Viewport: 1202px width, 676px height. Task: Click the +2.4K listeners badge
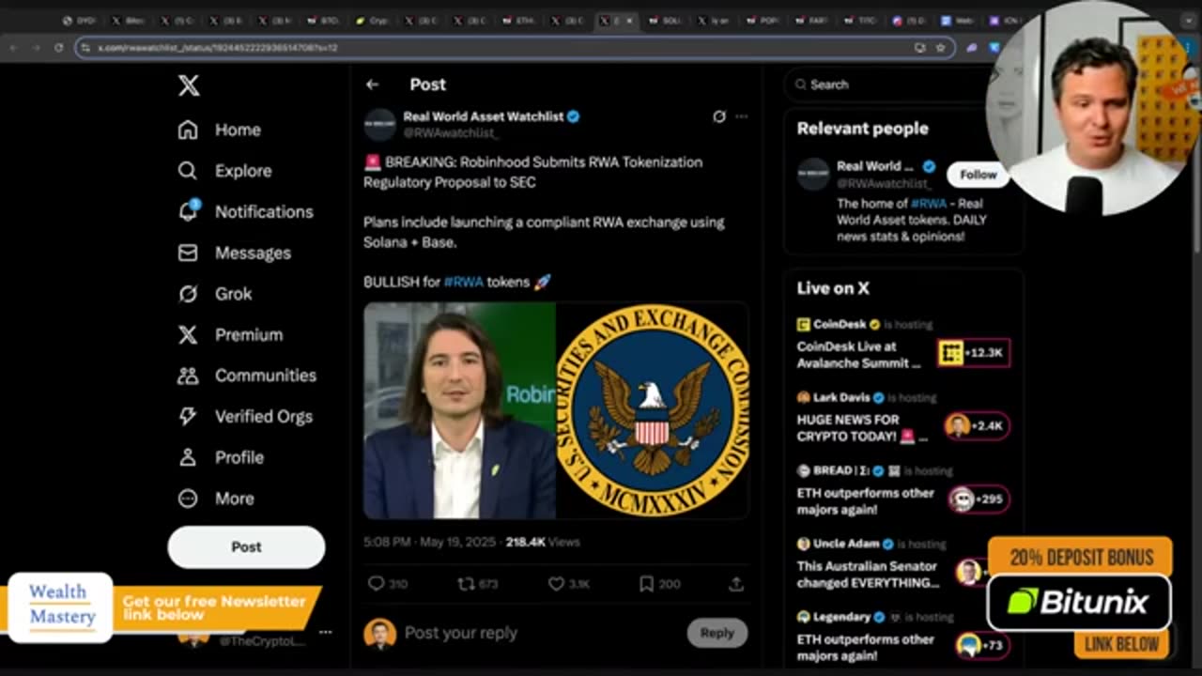977,426
